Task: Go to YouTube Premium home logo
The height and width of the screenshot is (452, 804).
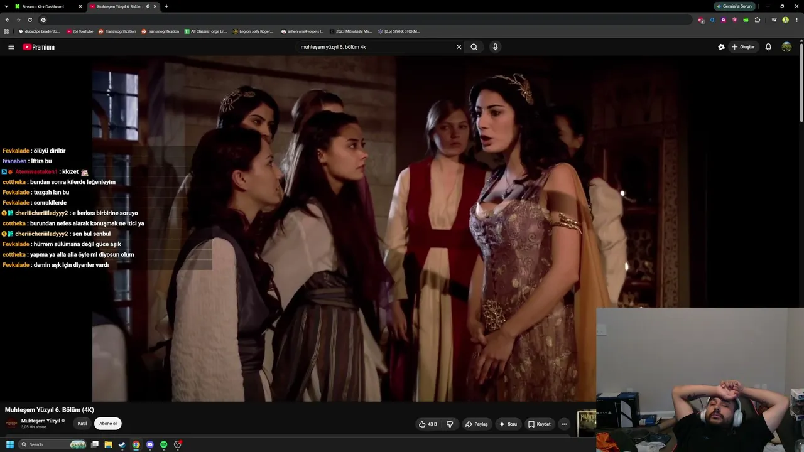Action: pos(39,47)
